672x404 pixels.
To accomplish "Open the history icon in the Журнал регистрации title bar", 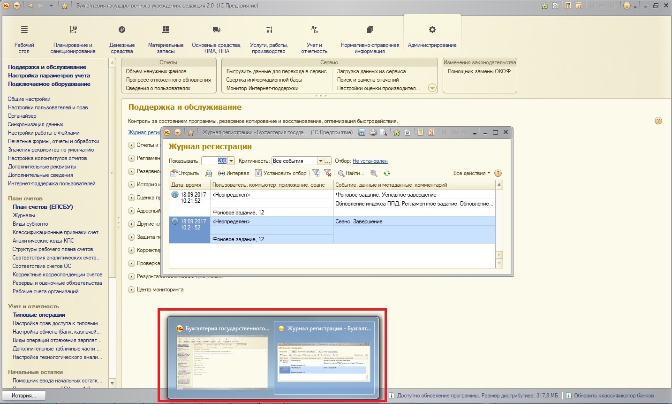I will click(x=408, y=132).
